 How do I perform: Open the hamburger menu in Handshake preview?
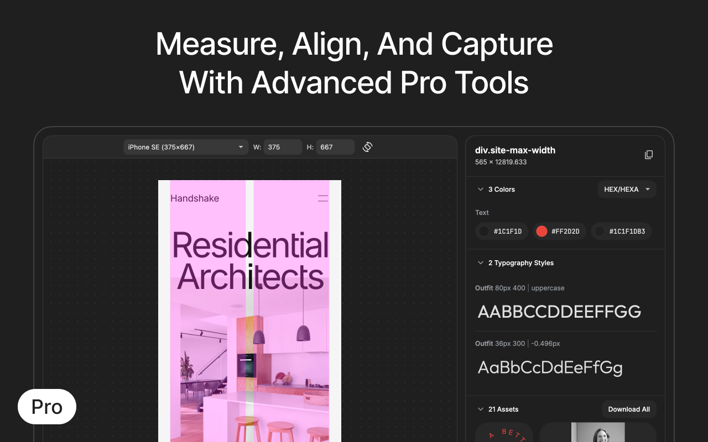322,198
